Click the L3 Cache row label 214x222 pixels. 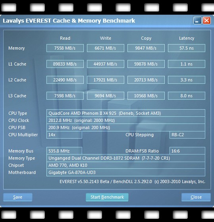(17, 96)
